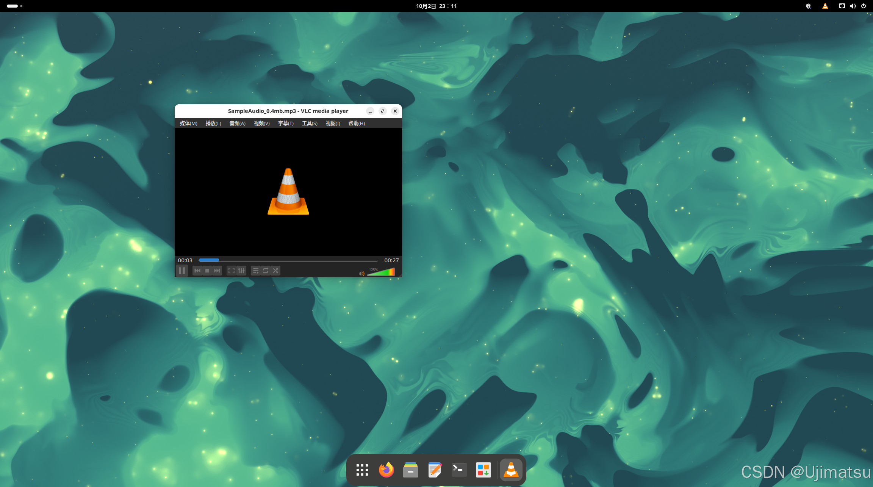Toggle random shuffle playback
Screen dimensions: 873x487
pyautogui.click(x=276, y=271)
